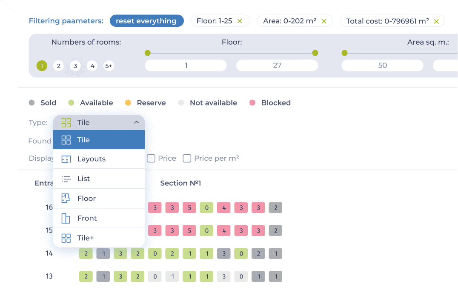The height and width of the screenshot is (295, 458).
Task: Click the Floor plan icon in dropdown
Action: click(66, 199)
